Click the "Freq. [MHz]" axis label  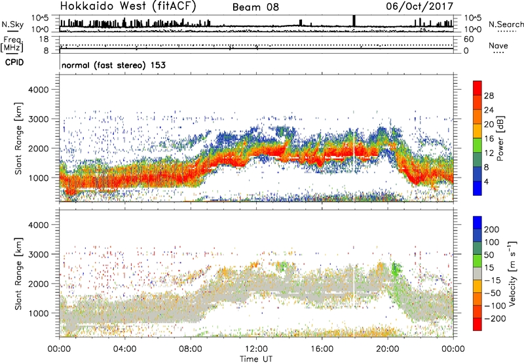(12, 45)
